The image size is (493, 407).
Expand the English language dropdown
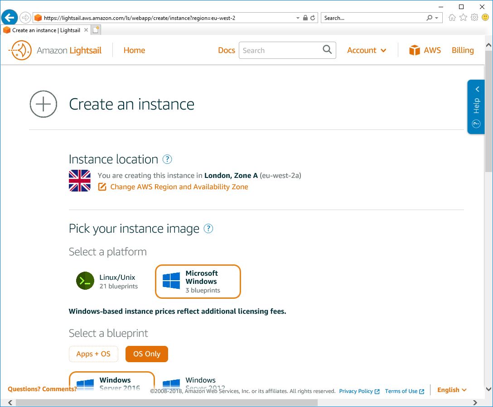pos(452,390)
